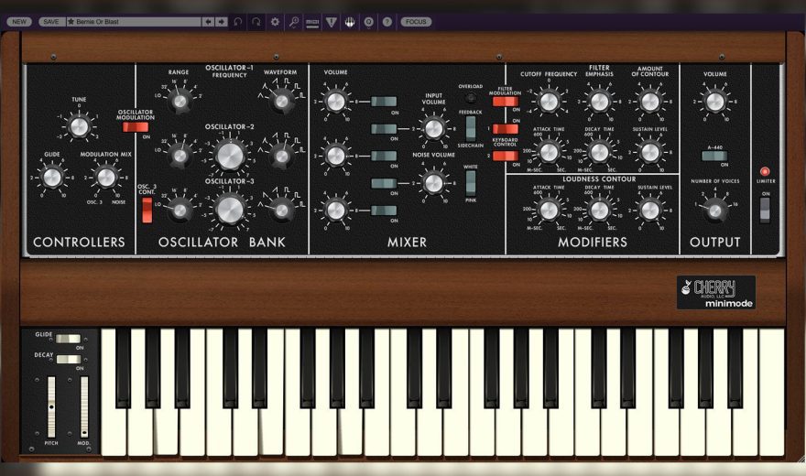Screen dimensions: 806x476
Task: Click the NEW button
Action: (19, 22)
